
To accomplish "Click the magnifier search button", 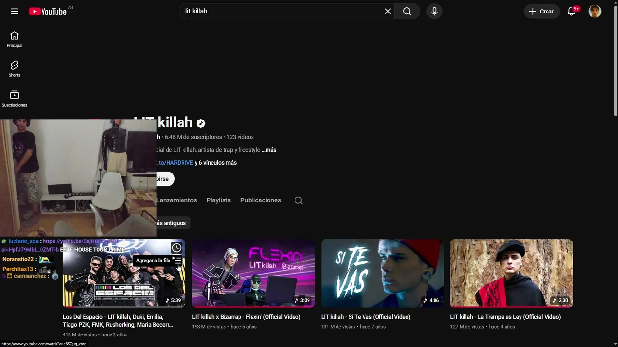I will (x=407, y=11).
